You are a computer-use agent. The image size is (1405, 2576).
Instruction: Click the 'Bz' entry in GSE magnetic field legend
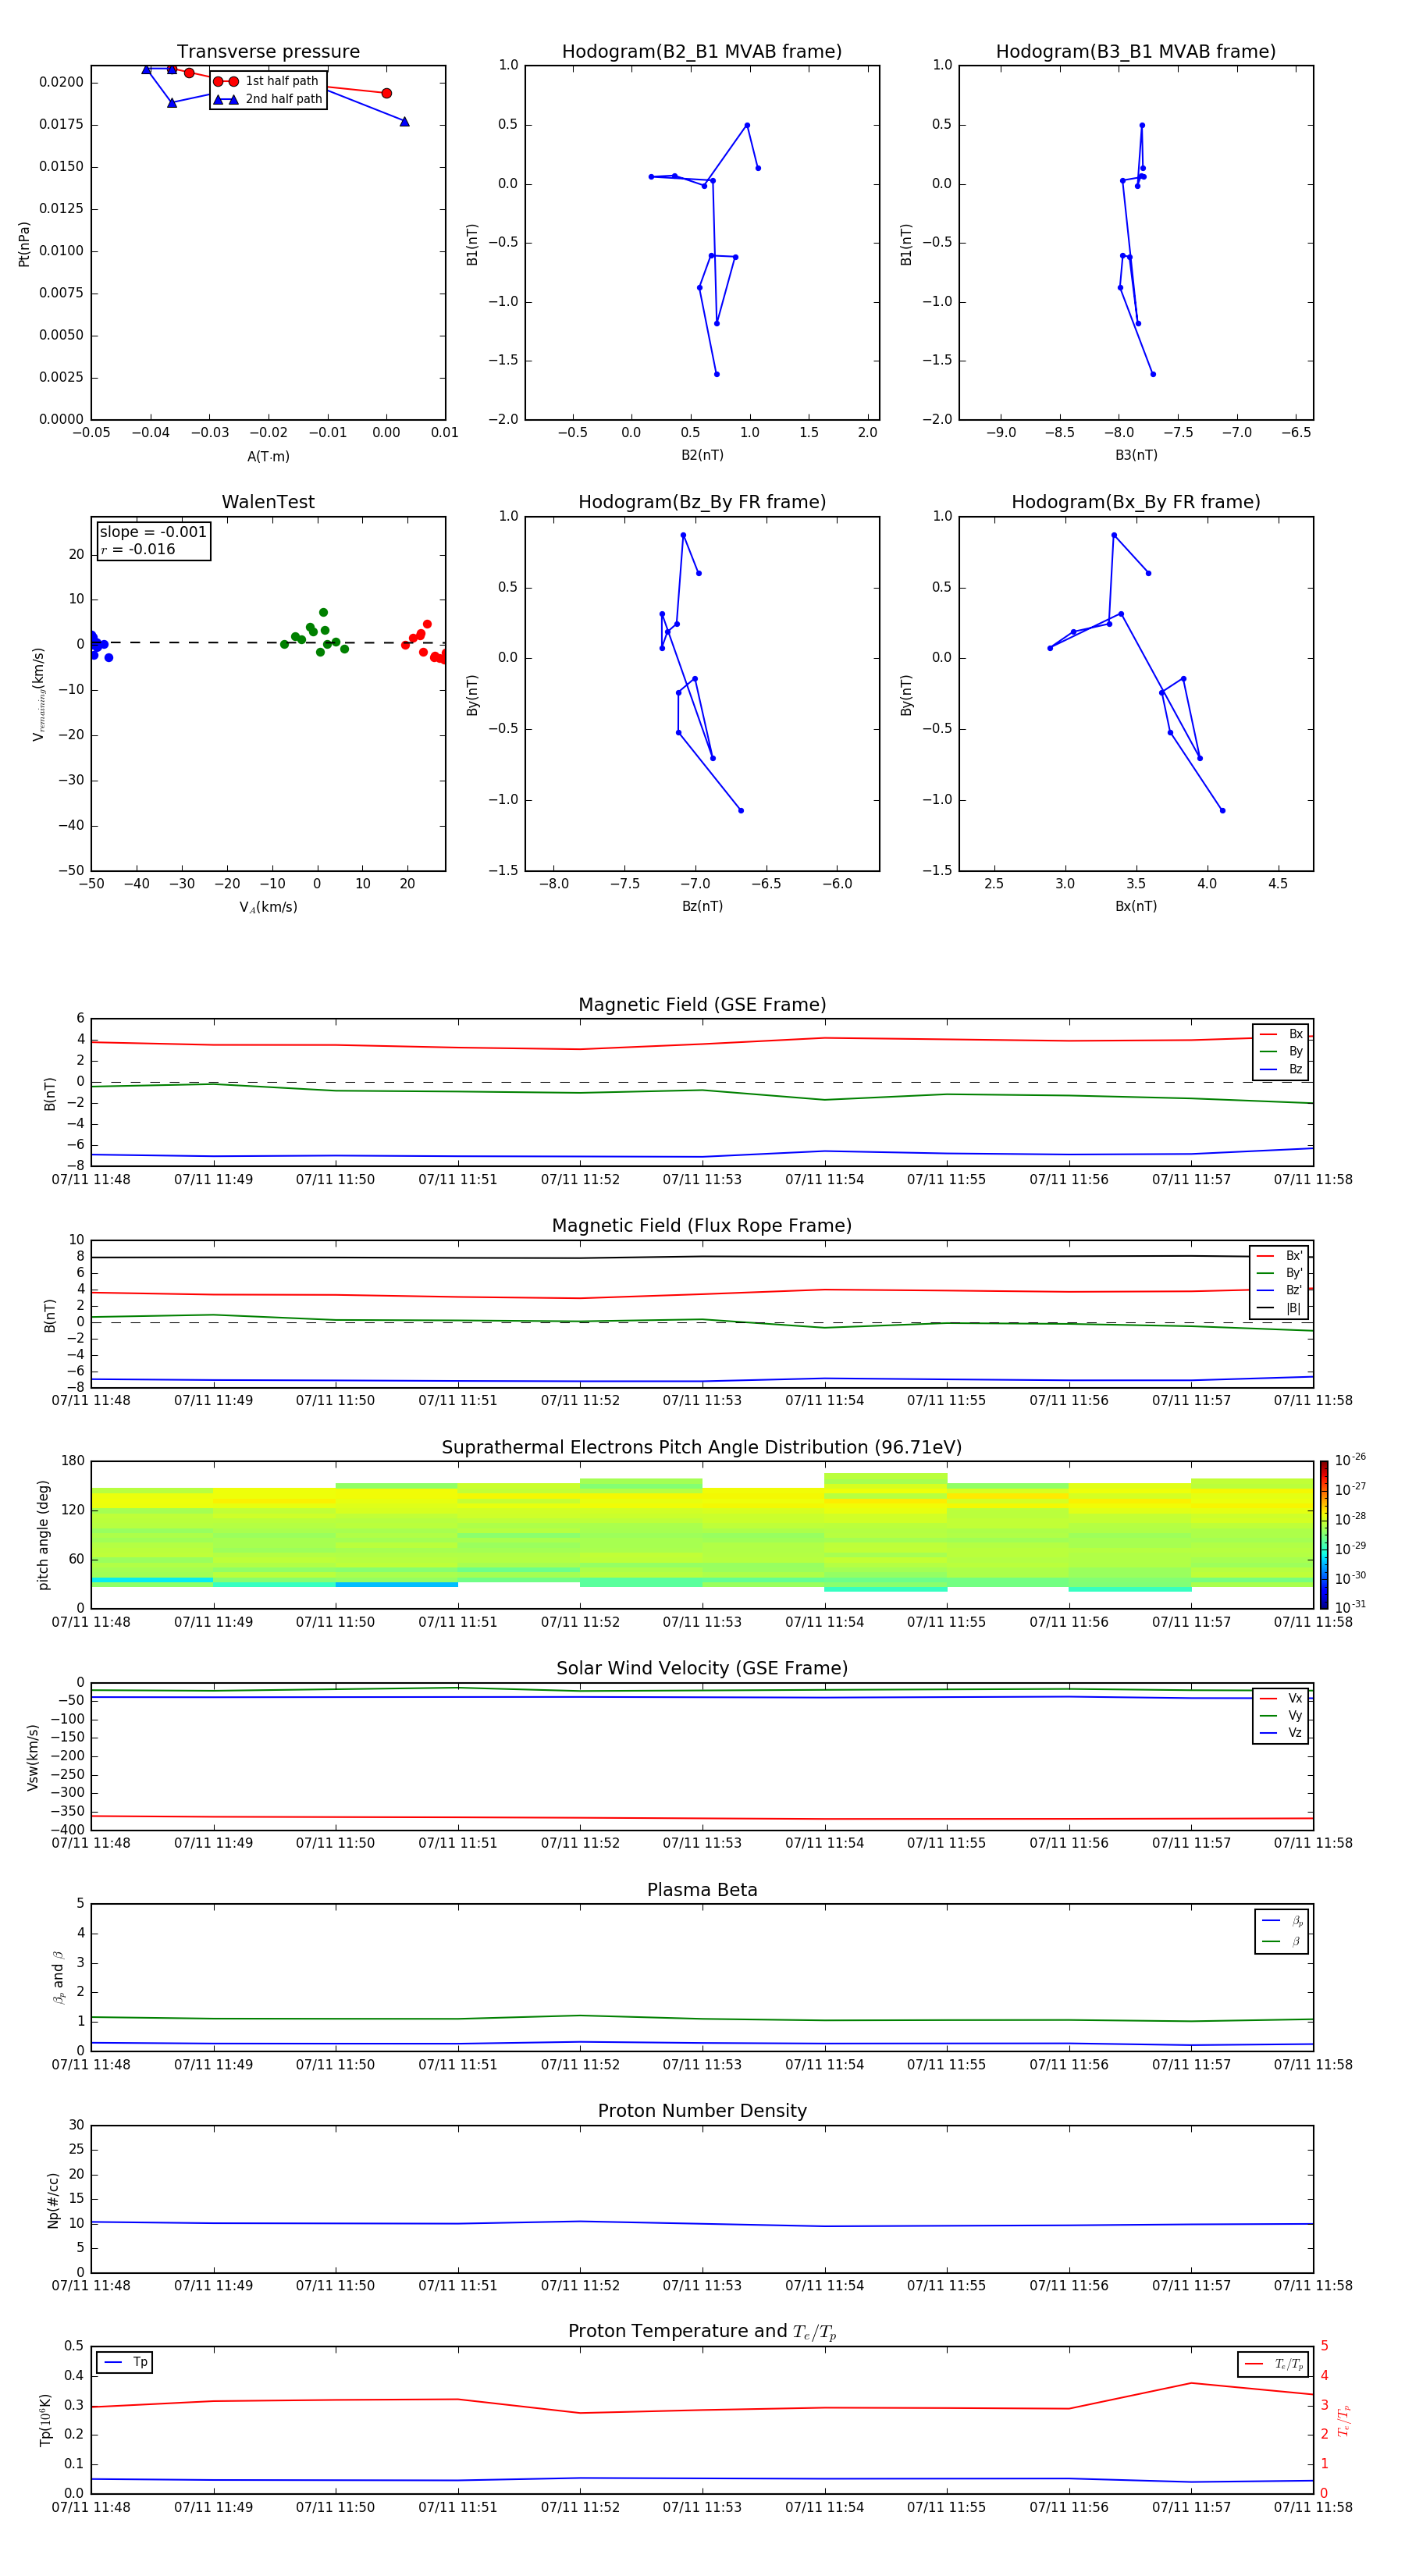(x=1281, y=1069)
